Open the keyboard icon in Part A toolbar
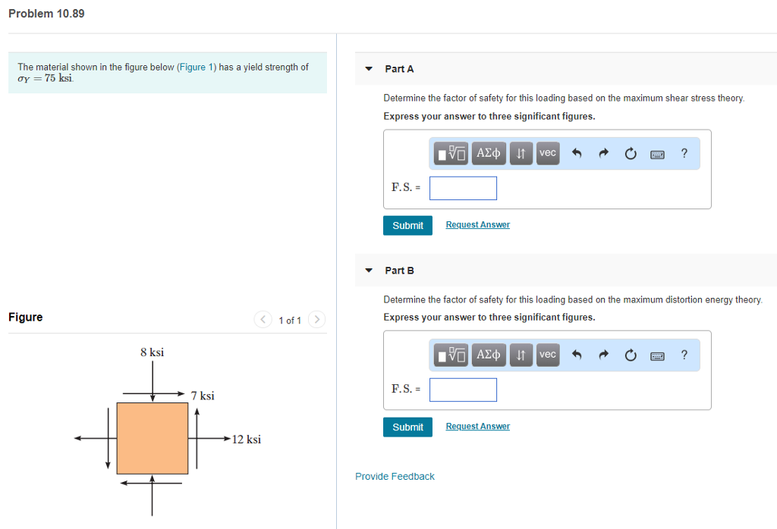The image size is (777, 529). (x=657, y=153)
